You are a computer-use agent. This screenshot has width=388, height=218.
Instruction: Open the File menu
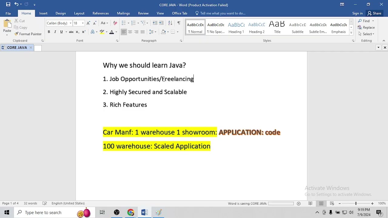tap(8, 13)
